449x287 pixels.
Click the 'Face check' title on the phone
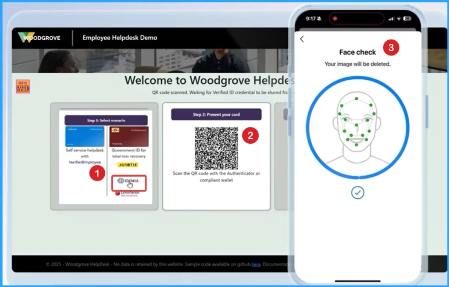tap(357, 52)
